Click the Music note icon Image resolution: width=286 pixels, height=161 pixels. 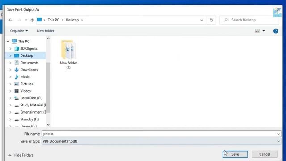[x=17, y=77]
